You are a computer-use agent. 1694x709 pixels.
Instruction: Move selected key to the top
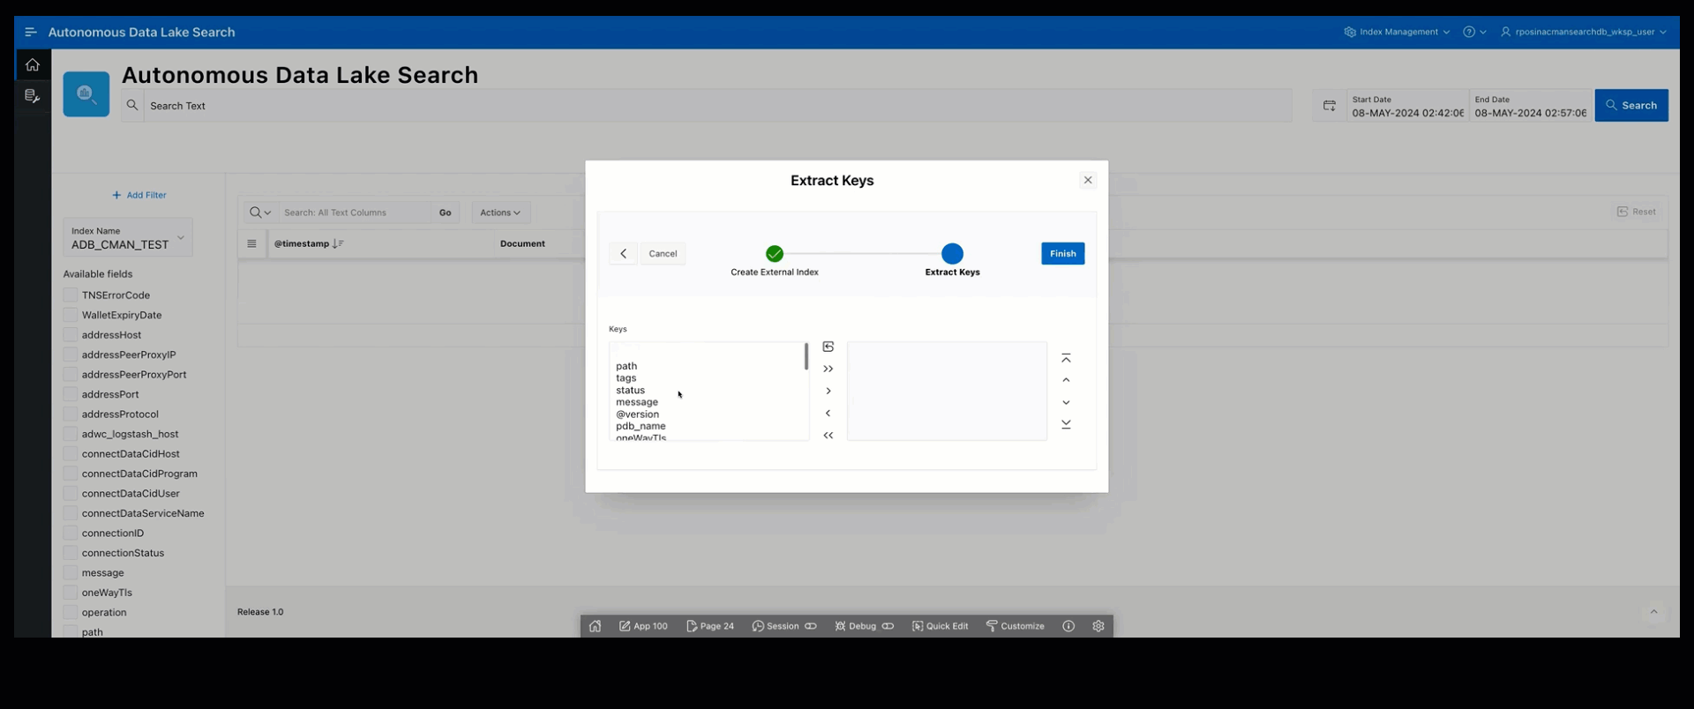[1066, 358]
